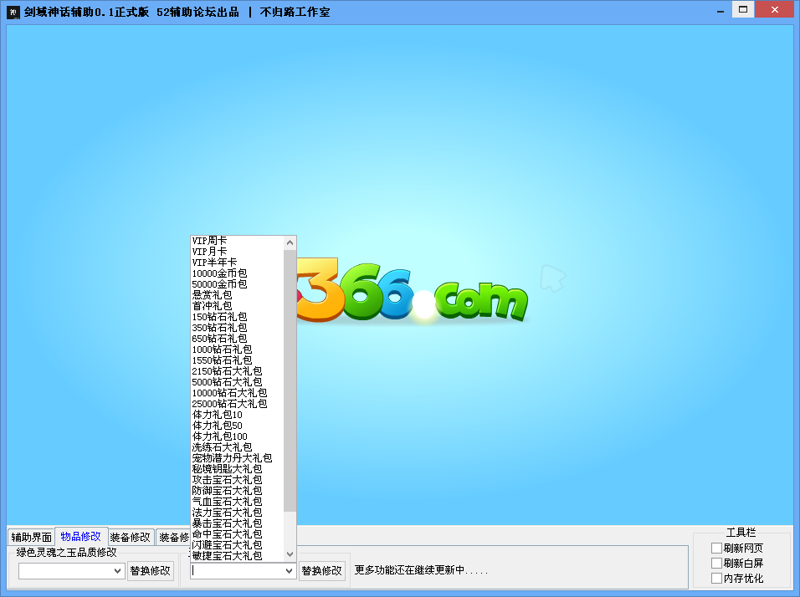Click the app icon in the title bar

(13, 13)
